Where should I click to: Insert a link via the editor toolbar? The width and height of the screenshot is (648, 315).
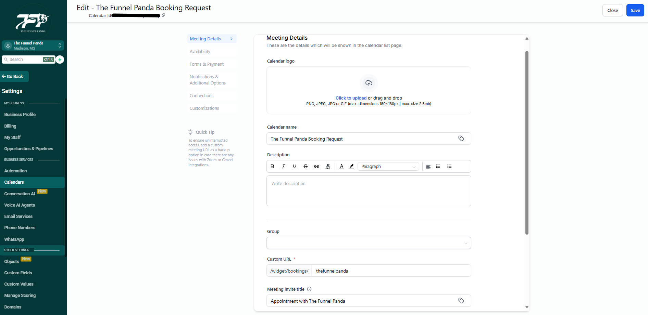point(316,167)
